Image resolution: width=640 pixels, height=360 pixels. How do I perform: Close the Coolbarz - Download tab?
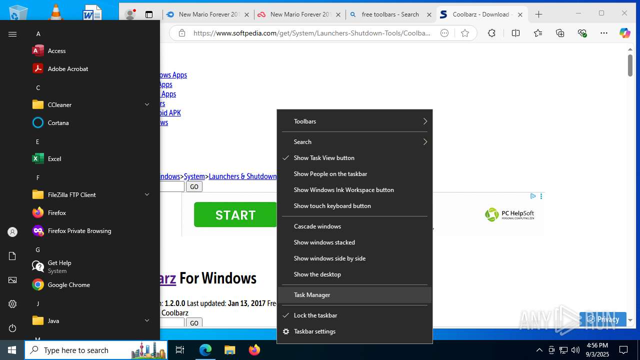(520, 14)
